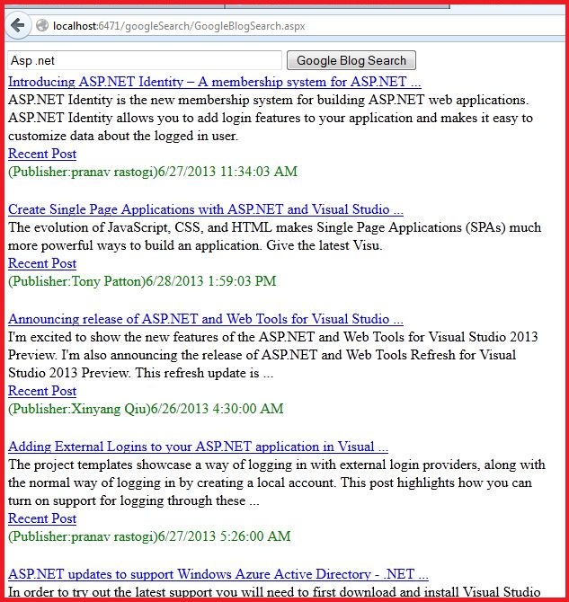This screenshot has width=569, height=602.
Task: Click text 'Studio 2013 Preview. This refresh update is'
Action: [x=134, y=373]
